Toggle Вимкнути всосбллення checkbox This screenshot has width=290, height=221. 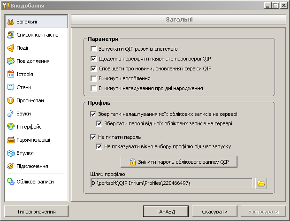(x=93, y=78)
